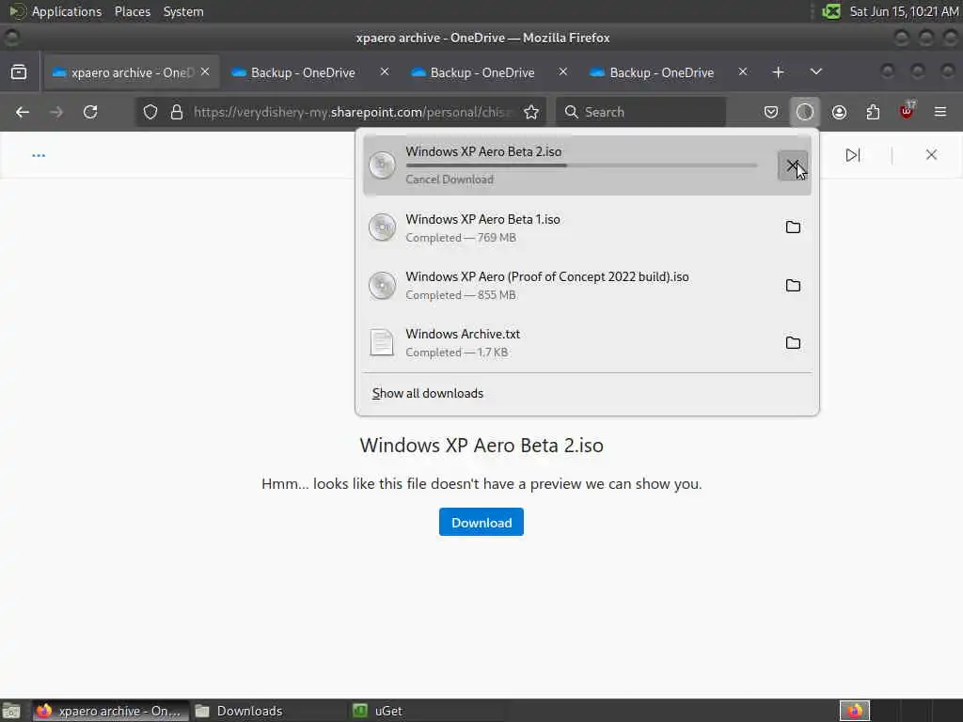Open containing folder for Proof of Concept 2022 build.iso
963x722 pixels.
[x=793, y=286]
